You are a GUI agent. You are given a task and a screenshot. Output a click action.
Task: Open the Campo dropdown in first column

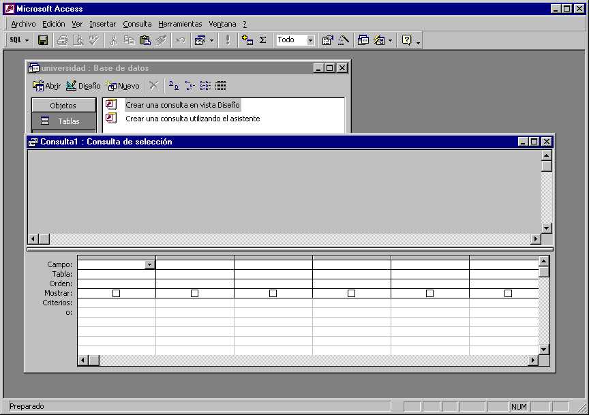coord(149,265)
